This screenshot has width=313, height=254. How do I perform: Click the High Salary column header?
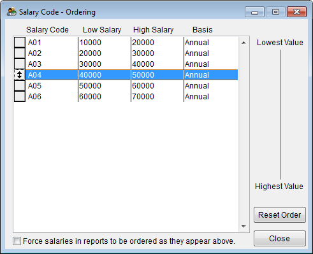(x=154, y=30)
